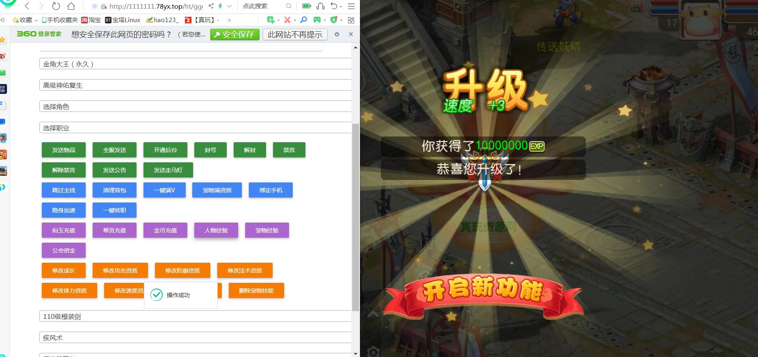Viewport: 758px width, 357px height.
Task: Click the headphones icon in the toolbar
Action: [321, 6]
